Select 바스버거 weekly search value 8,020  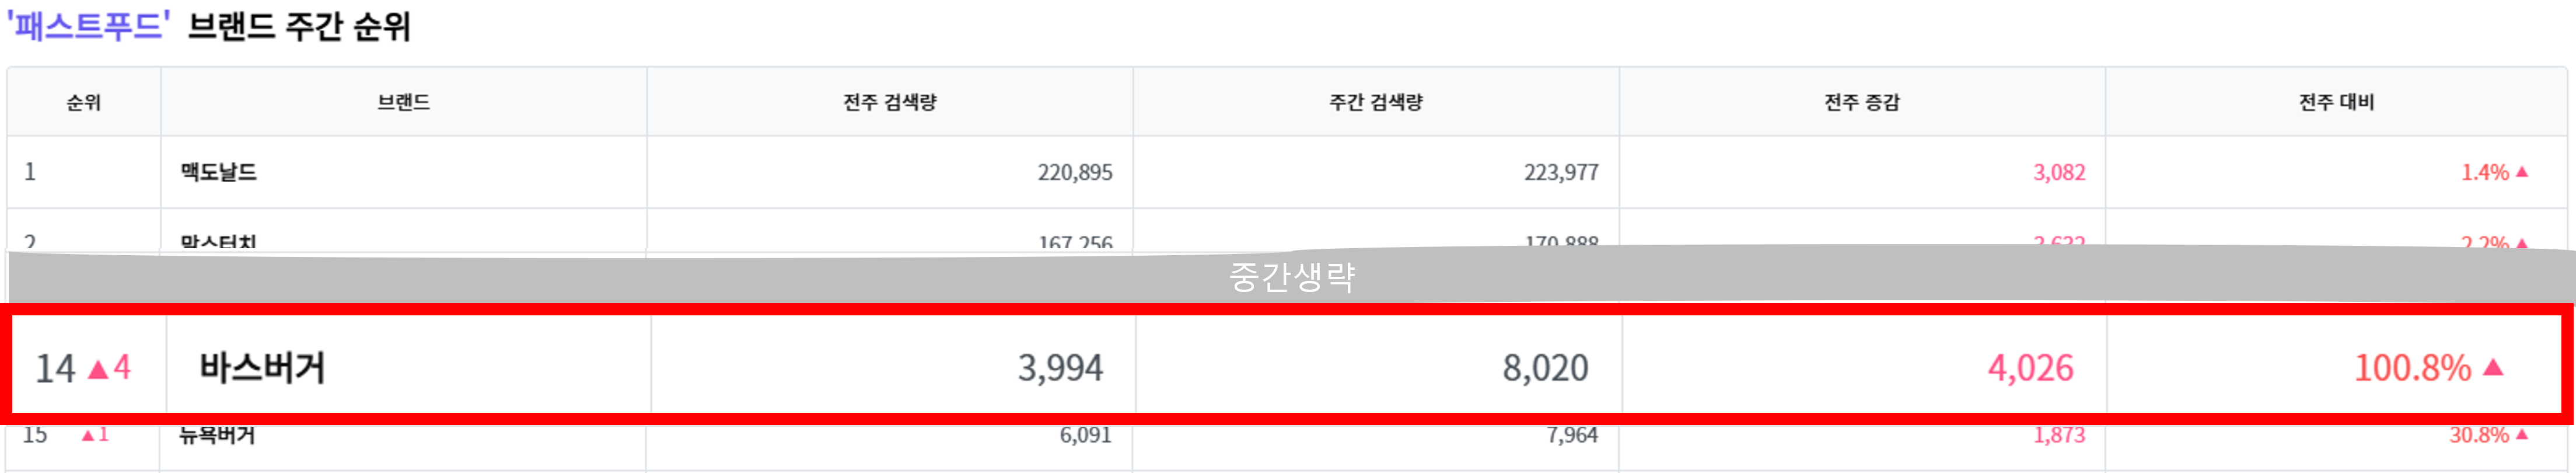click(1545, 368)
